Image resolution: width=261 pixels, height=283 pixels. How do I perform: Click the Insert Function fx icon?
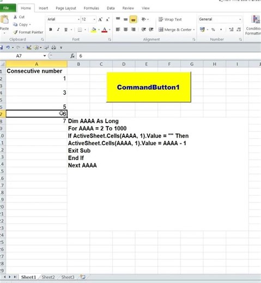[x=72, y=56]
